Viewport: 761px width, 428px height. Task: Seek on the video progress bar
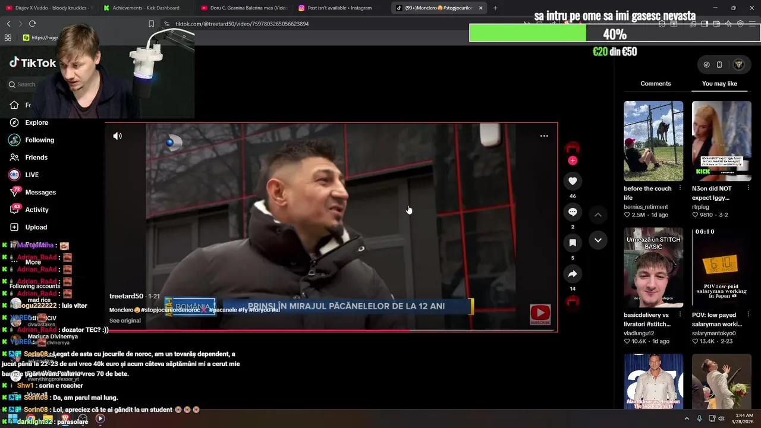click(331, 330)
